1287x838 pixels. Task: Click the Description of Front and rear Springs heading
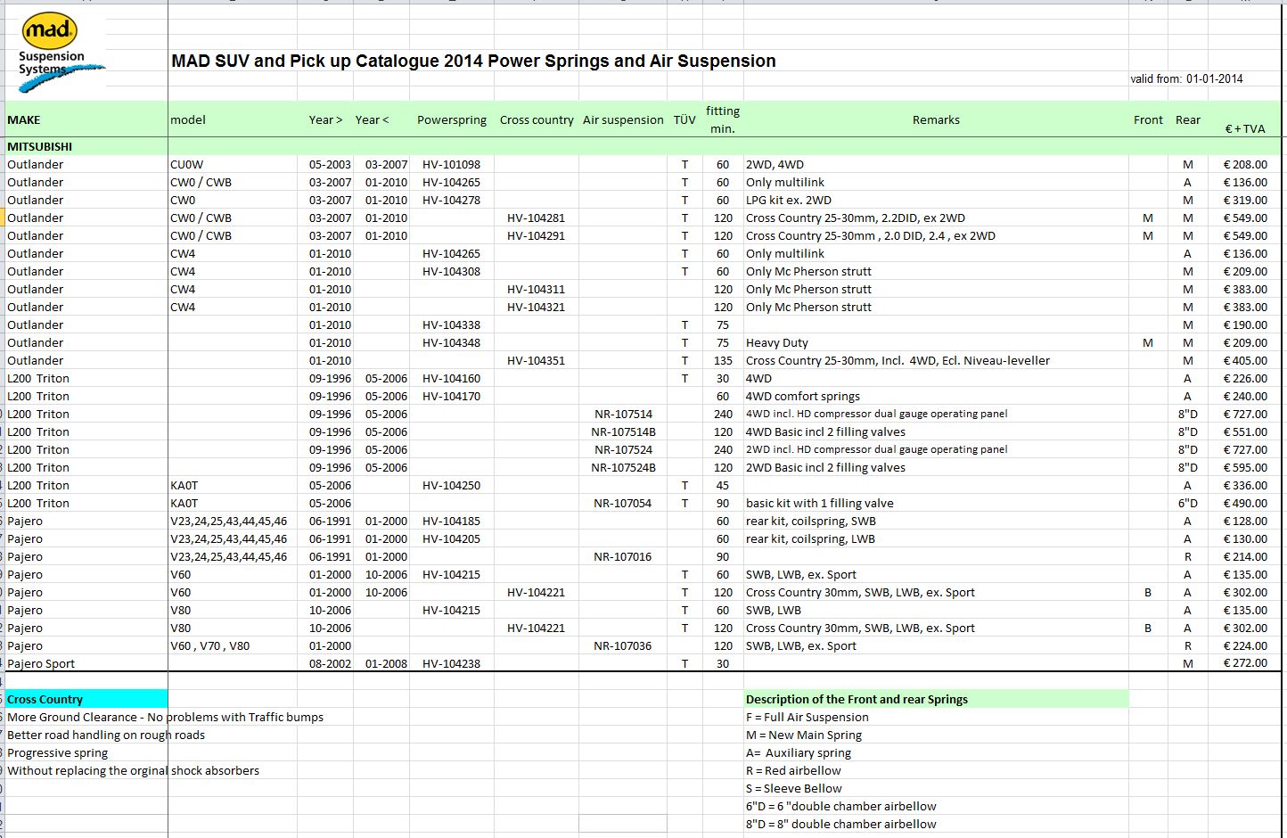click(857, 700)
